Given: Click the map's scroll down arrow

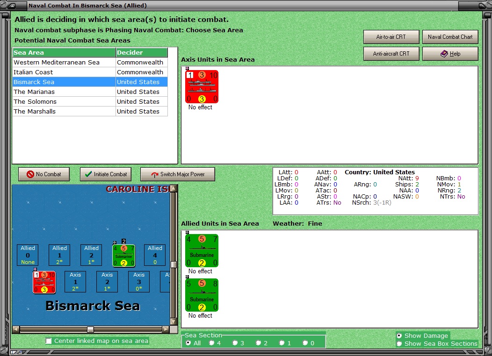Looking at the screenshot, I should (174, 321).
